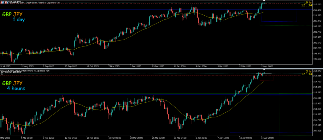
Task: Select the red dotted rectangle on 4-hour chart
Action: (267, 80)
